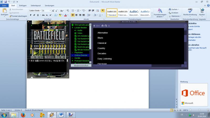Sort text with the A-Z icon
The width and height of the screenshot is (210, 118).
pyautogui.click(x=98, y=10)
